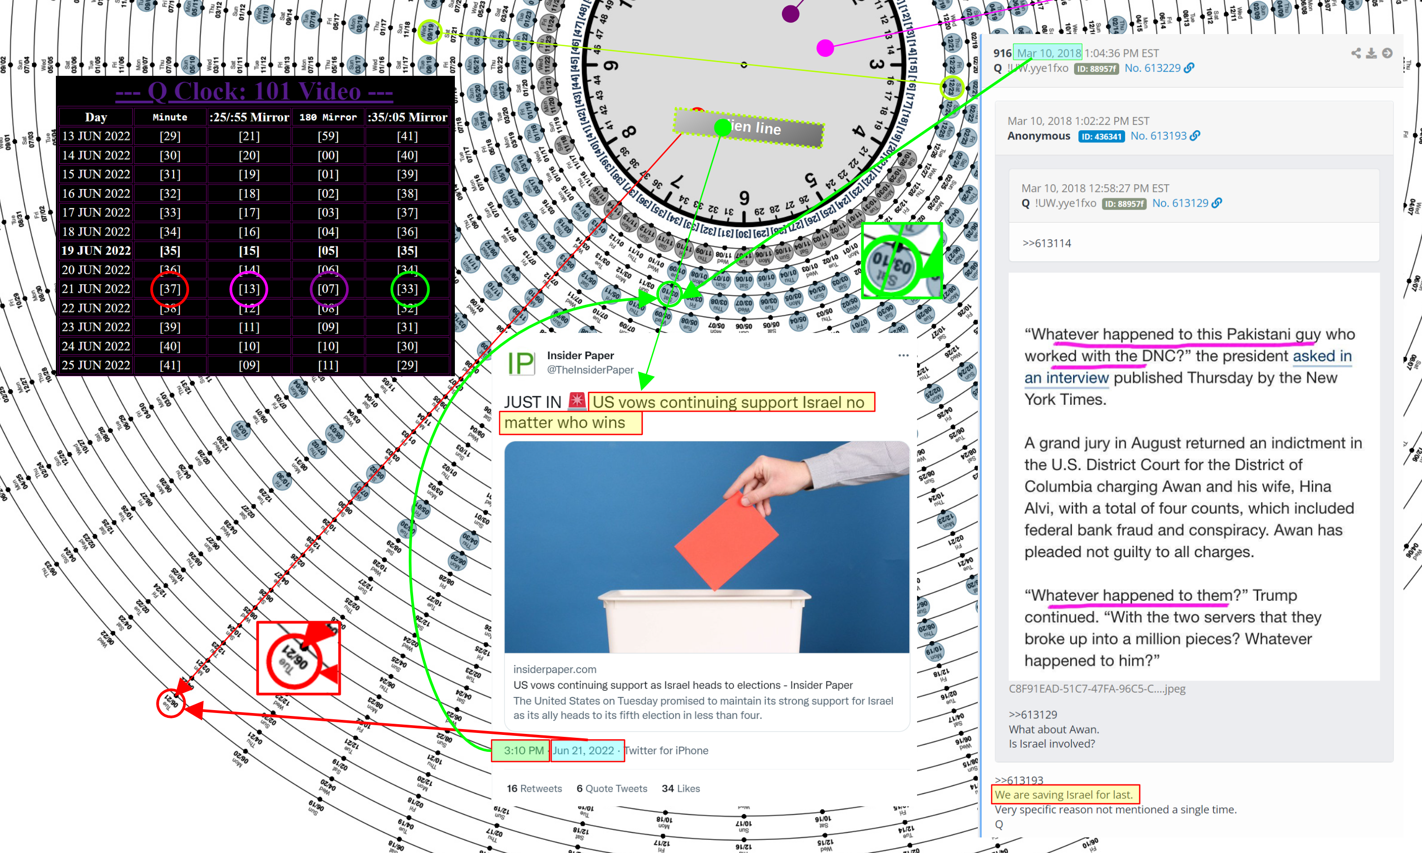1422x853 pixels.
Task: Click the 'Is Israel involved?' text
Action: (1051, 743)
